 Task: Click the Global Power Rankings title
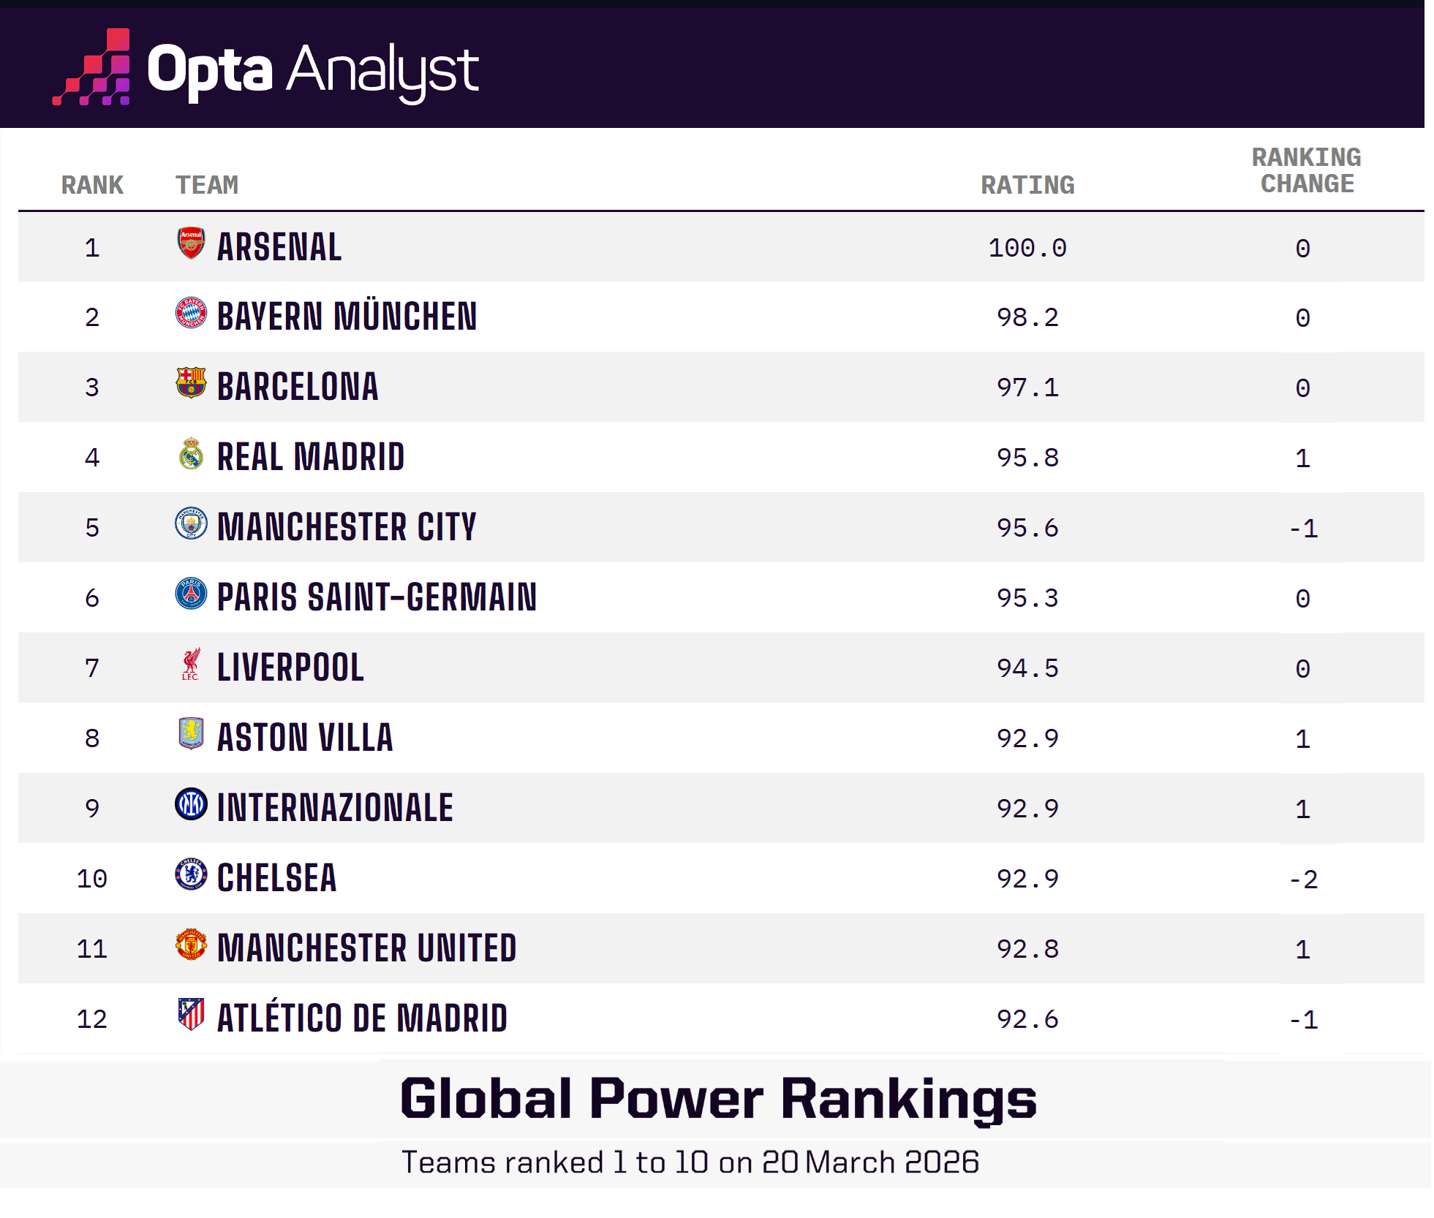[718, 1099]
